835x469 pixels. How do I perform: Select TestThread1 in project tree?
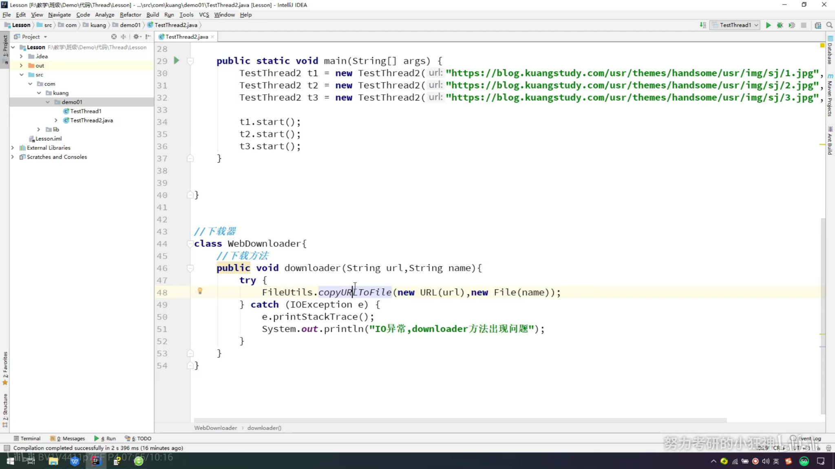86,111
